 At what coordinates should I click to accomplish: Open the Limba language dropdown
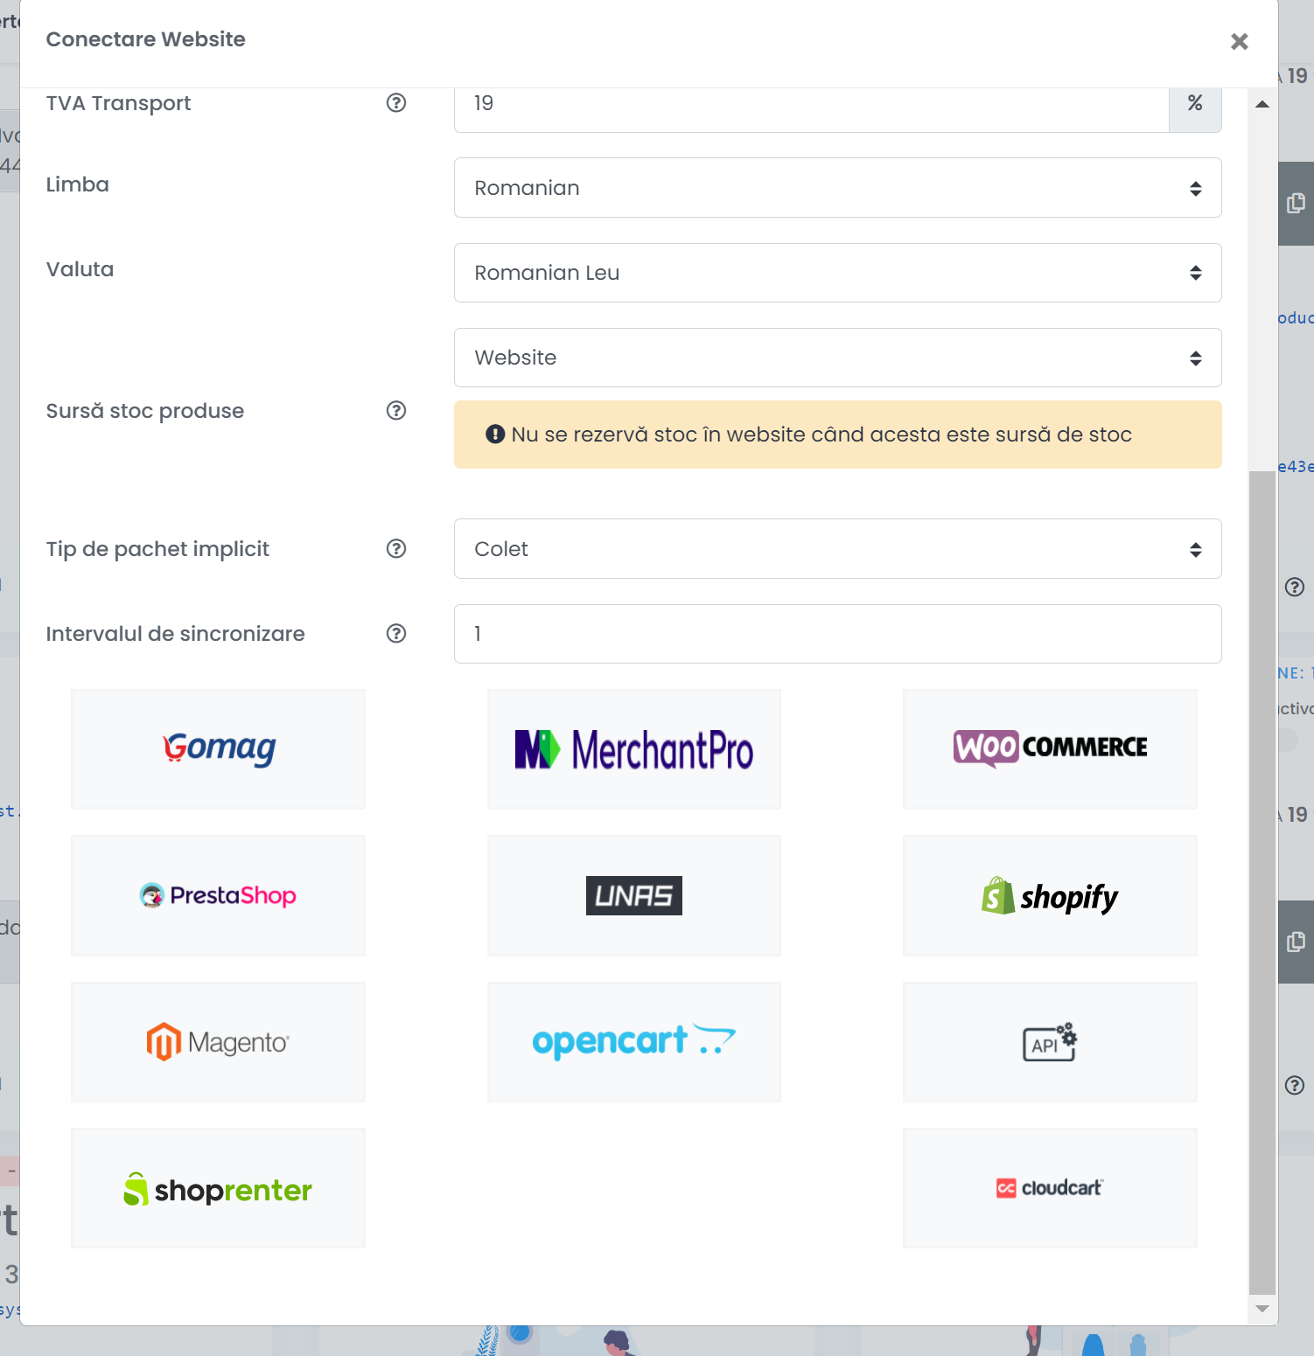[837, 188]
